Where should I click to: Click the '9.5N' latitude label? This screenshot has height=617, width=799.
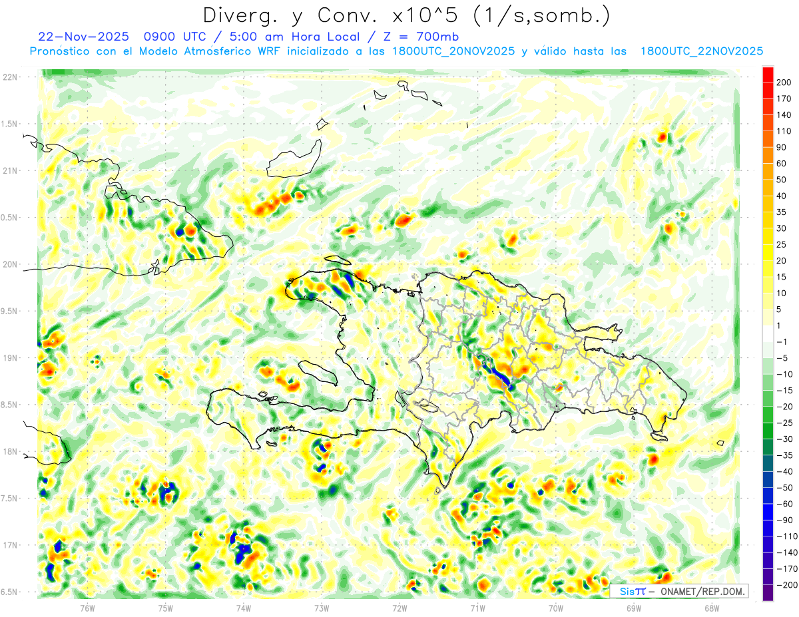[x=9, y=311]
